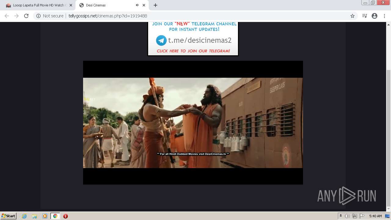Image resolution: width=391 pixels, height=220 pixels.
Task: Restore down the Chrome window
Action: [373, 3]
